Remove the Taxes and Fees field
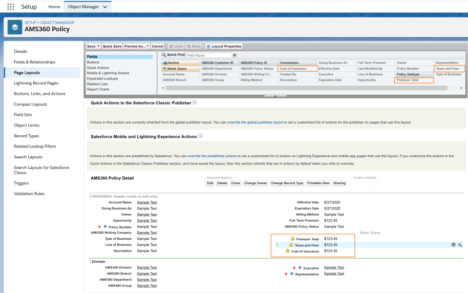The height and width of the screenshot is (293, 468). 453,245
